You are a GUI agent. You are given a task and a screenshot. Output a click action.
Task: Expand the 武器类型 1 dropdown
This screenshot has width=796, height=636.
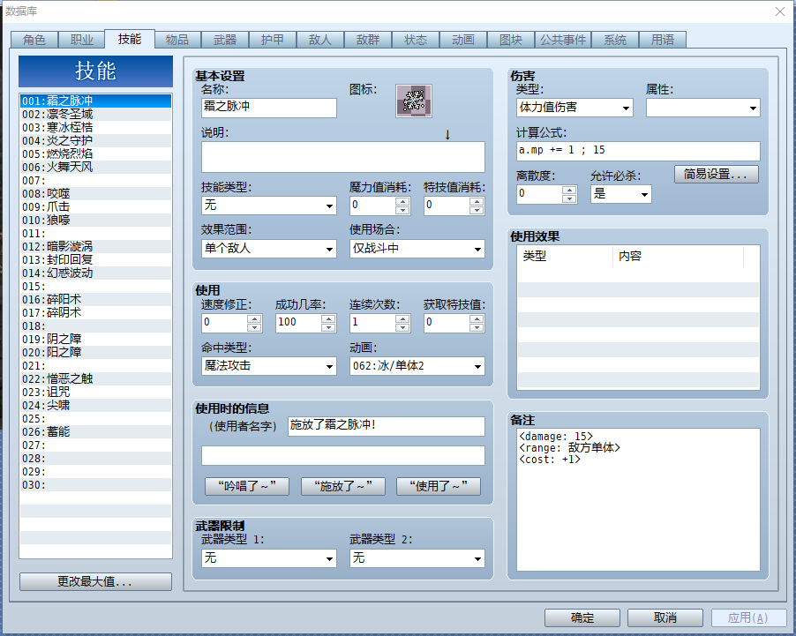click(269, 558)
